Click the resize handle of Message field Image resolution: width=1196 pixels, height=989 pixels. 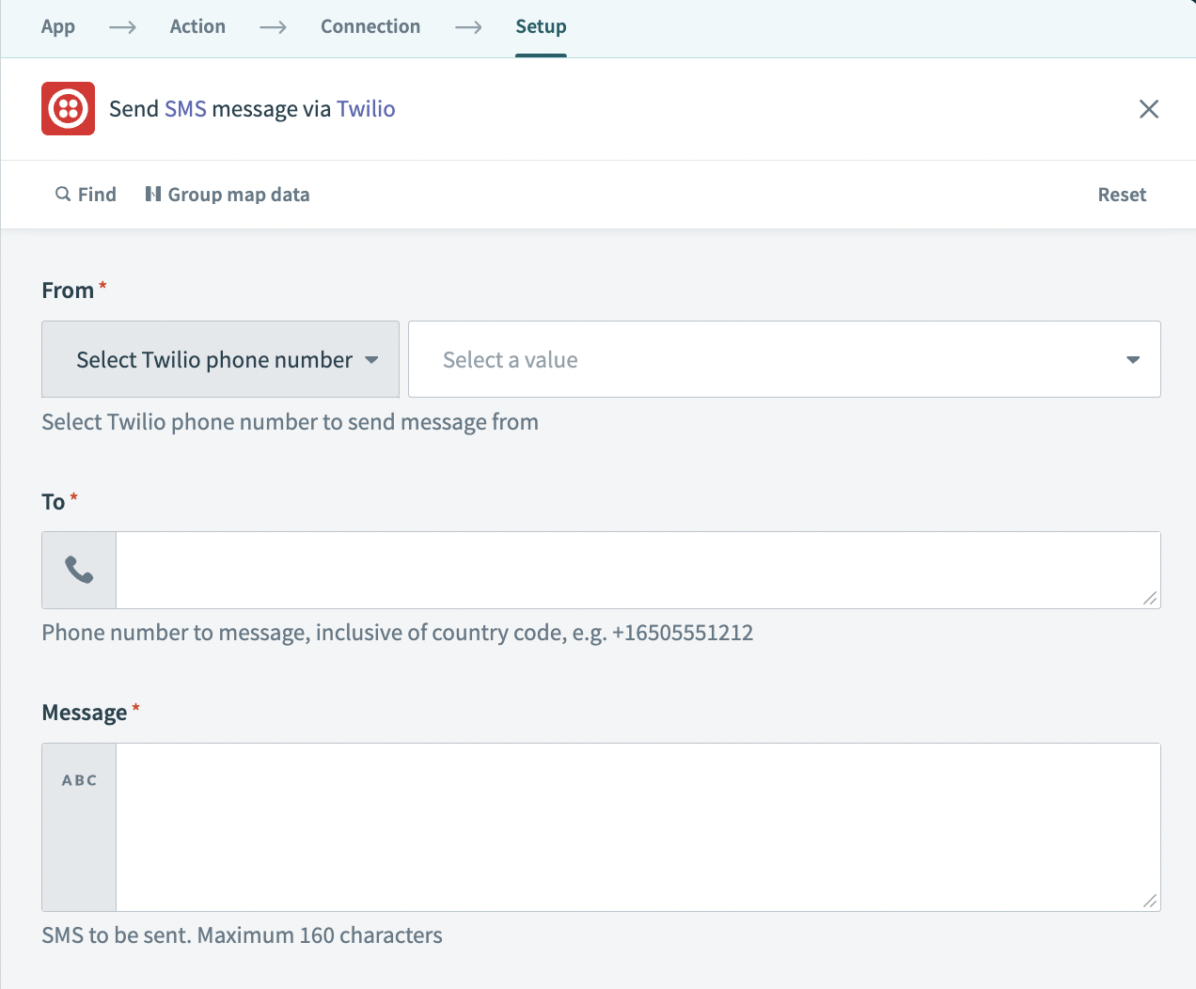tap(1149, 901)
